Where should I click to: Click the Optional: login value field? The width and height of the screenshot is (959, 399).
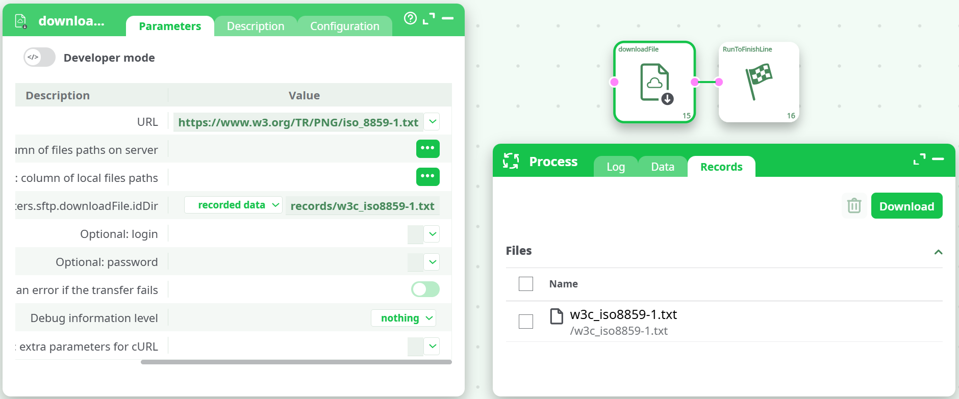pyautogui.click(x=415, y=234)
